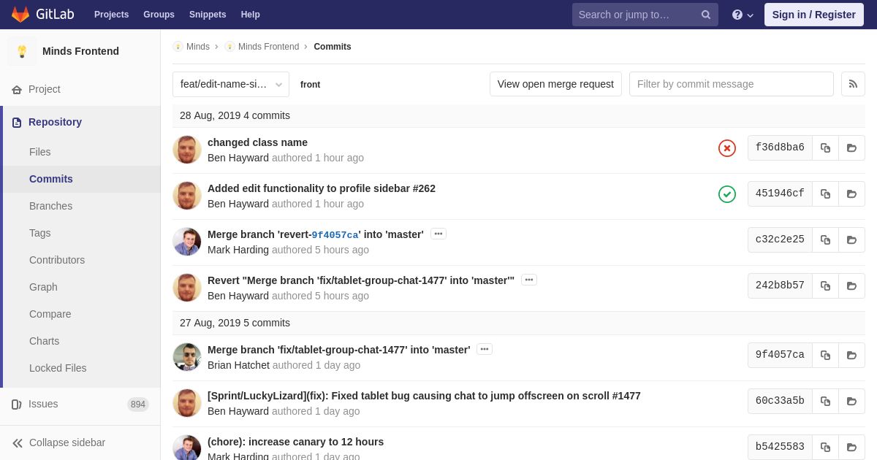The height and width of the screenshot is (460, 877).
Task: Click the commits RSS feed icon
Action: point(853,84)
